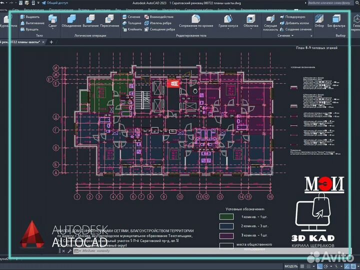Image resolution: width=360 pixels, height=270 pixels.
Task: Open the Сечение panel dialog launcher arrow
Action: (x=311, y=36)
